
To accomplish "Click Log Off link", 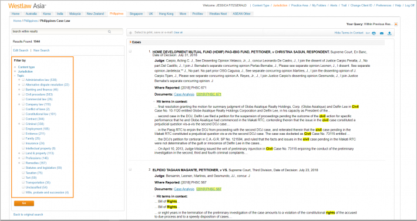I will click(409, 5).
